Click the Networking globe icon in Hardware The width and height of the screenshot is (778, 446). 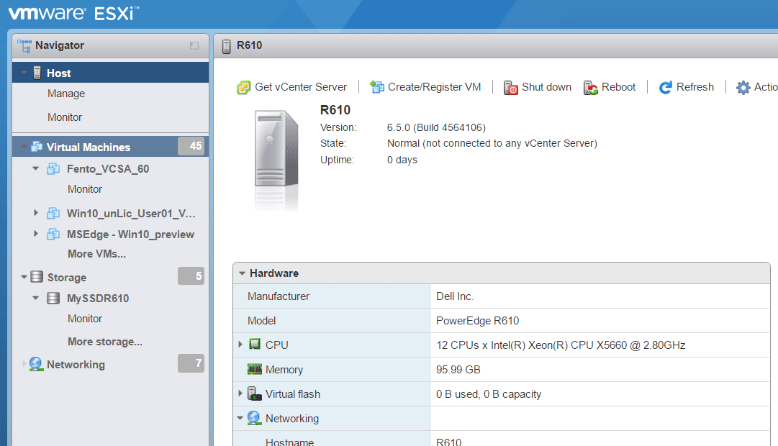pyautogui.click(x=254, y=418)
